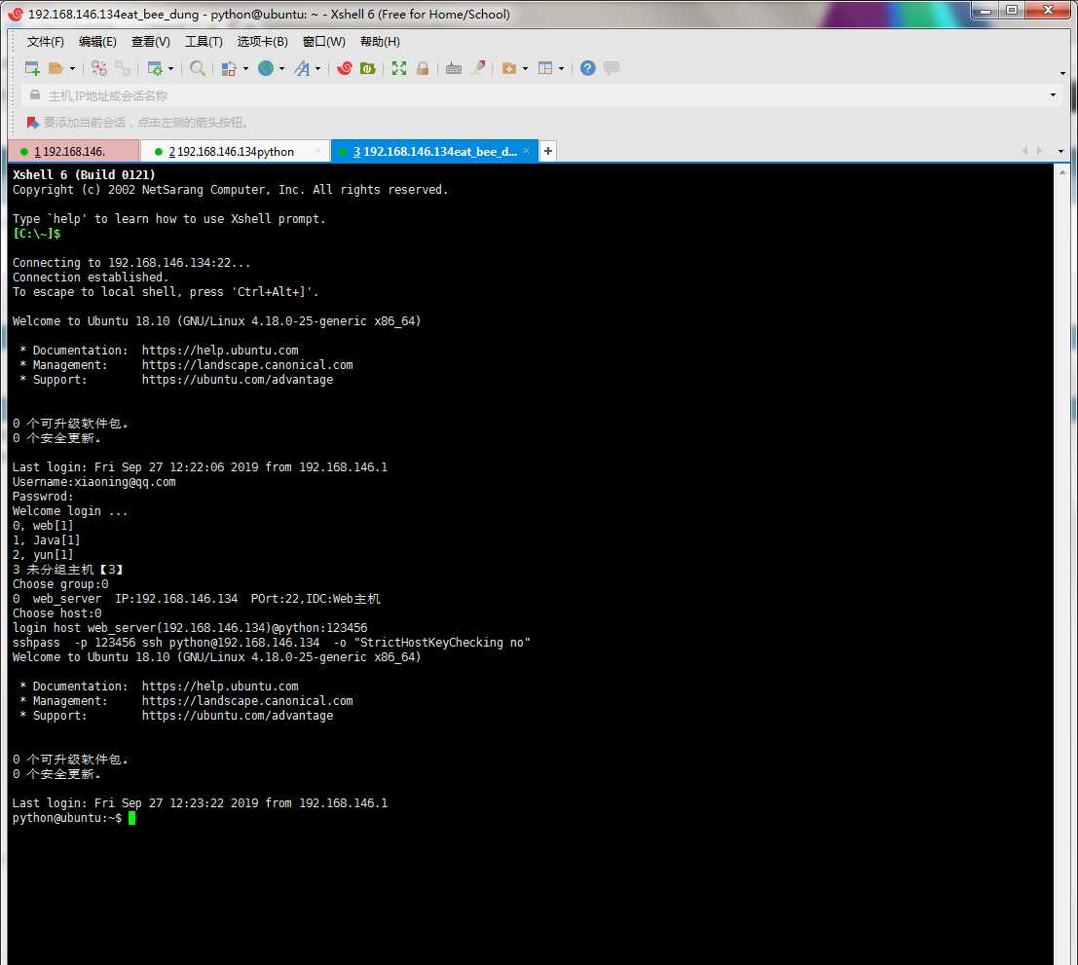Screen dimensions: 1078x965
Task: Open the 帮助(H) menu
Action: click(x=380, y=42)
